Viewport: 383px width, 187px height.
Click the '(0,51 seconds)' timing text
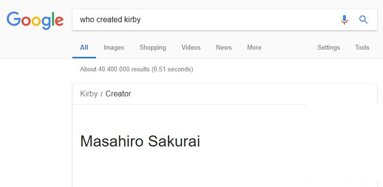(172, 69)
